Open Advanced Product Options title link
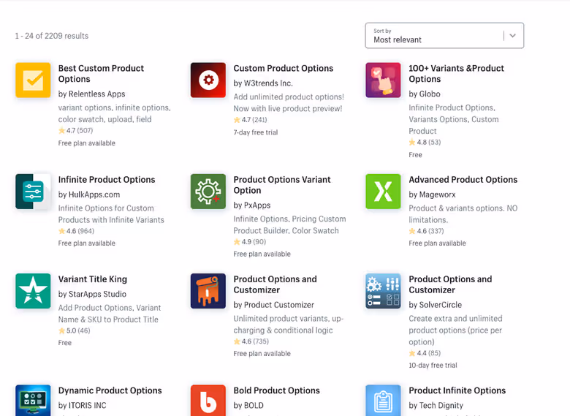Image resolution: width=570 pixels, height=416 pixels. (x=463, y=180)
